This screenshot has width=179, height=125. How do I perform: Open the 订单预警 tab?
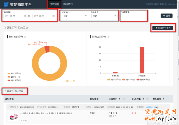(x=54, y=4)
